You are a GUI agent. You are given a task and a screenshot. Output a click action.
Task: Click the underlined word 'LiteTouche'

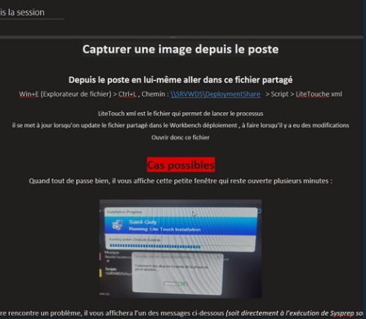313,94
